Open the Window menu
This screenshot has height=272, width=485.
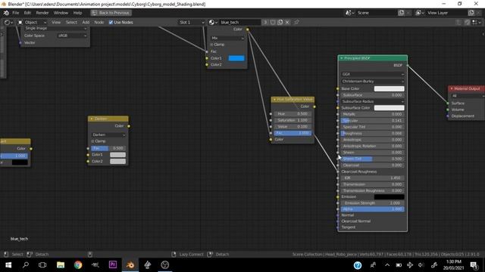tap(61, 13)
